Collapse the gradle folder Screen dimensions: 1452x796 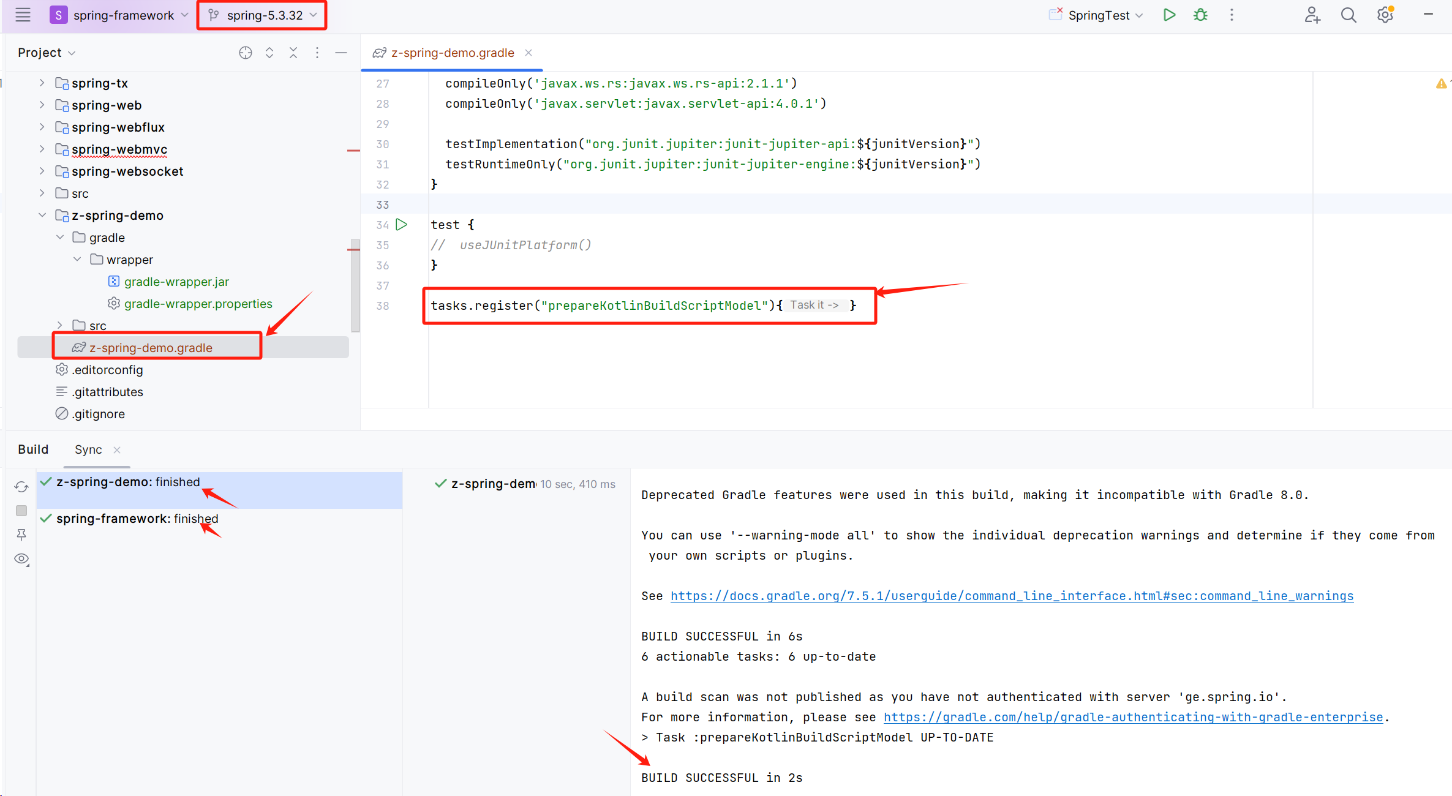click(x=59, y=237)
